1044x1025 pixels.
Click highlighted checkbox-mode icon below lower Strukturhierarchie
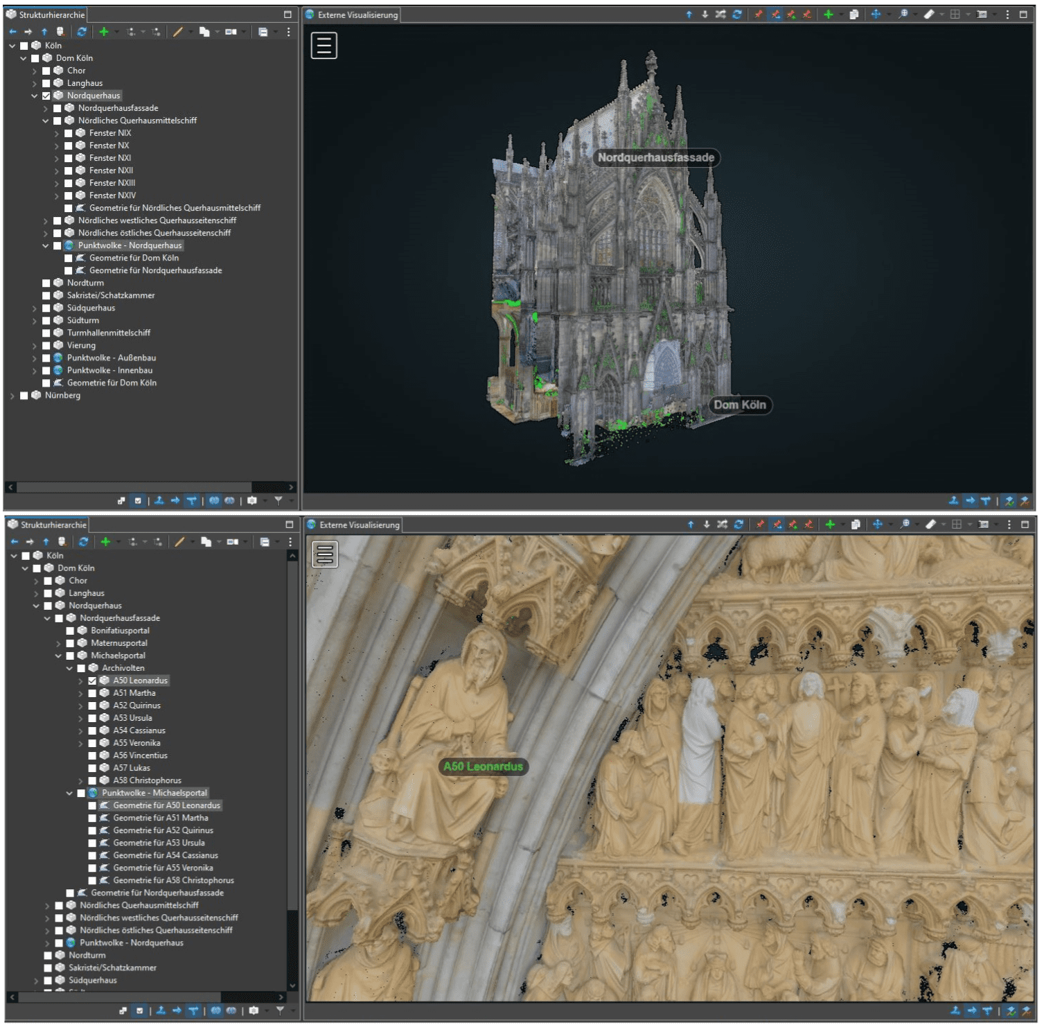click(139, 1010)
